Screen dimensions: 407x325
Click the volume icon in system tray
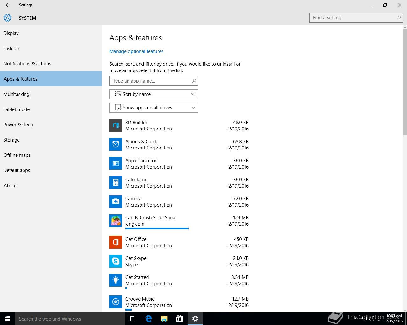pyautogui.click(x=371, y=319)
